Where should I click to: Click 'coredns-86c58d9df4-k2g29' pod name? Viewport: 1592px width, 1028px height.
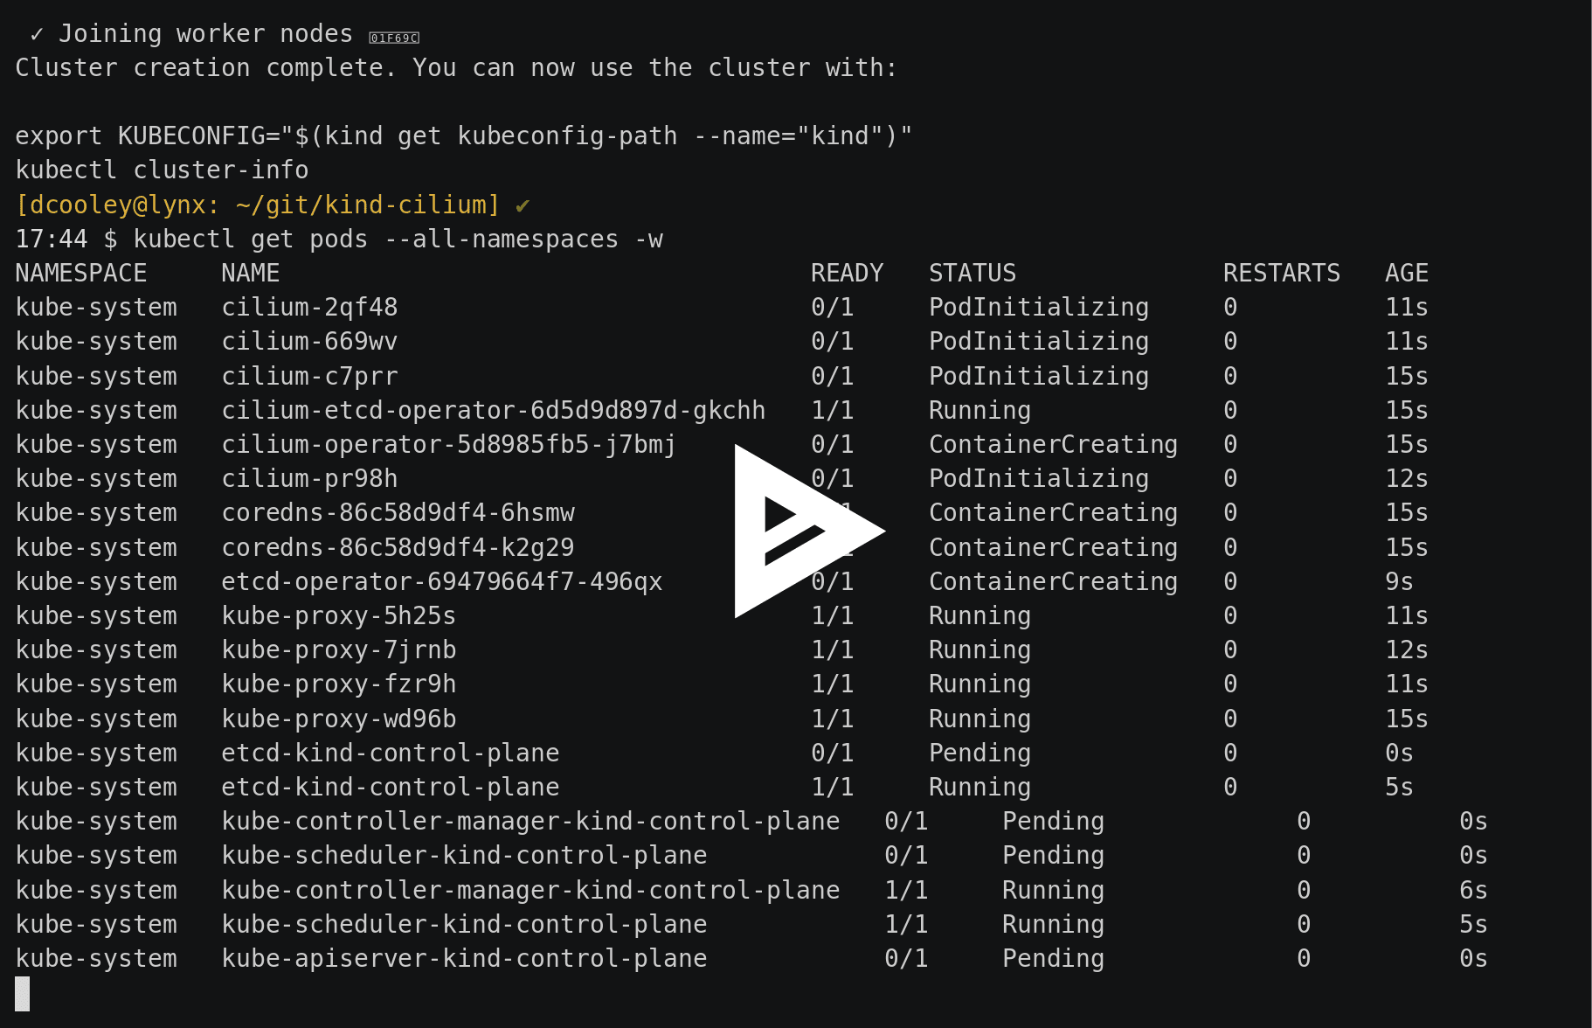[398, 548]
